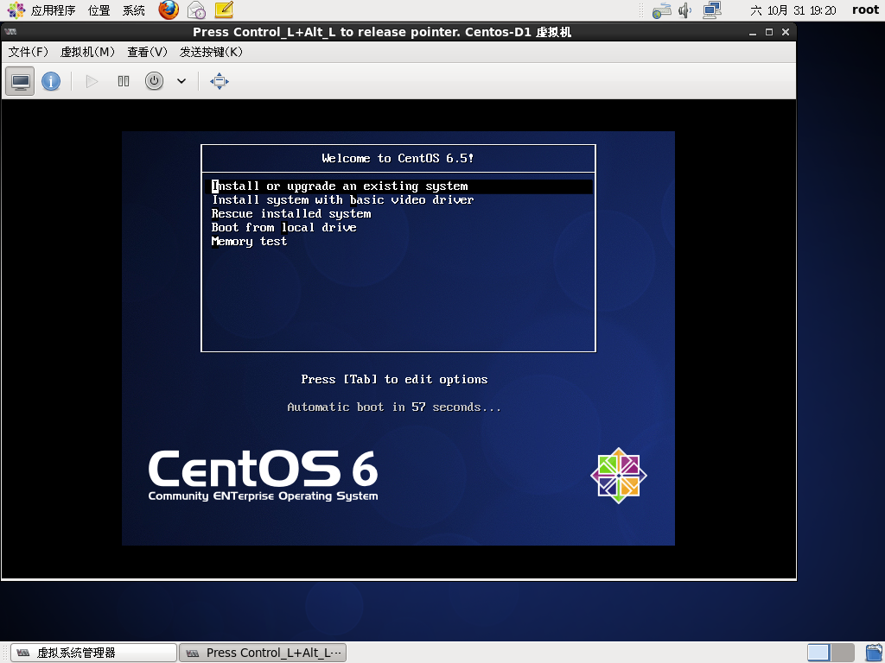Open the window menu icon in title bar
Viewport: 885px width, 663px height.
[10, 32]
